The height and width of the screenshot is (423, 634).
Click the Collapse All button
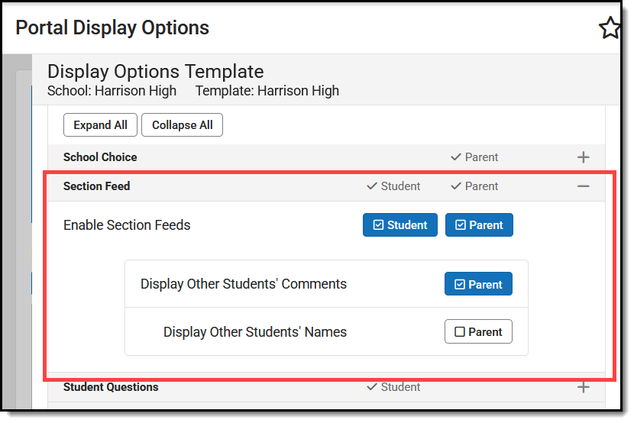[x=182, y=125]
